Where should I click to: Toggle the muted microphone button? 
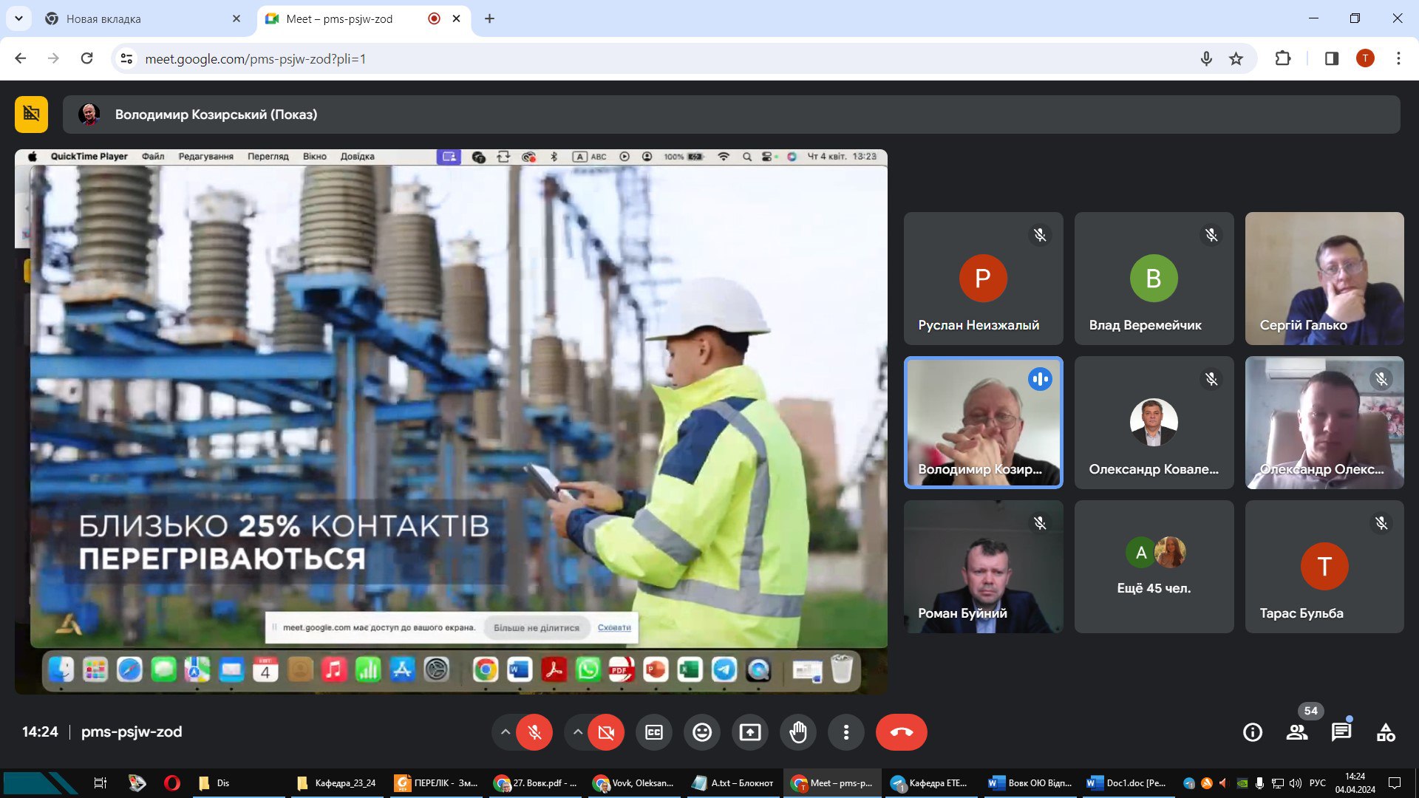(534, 732)
